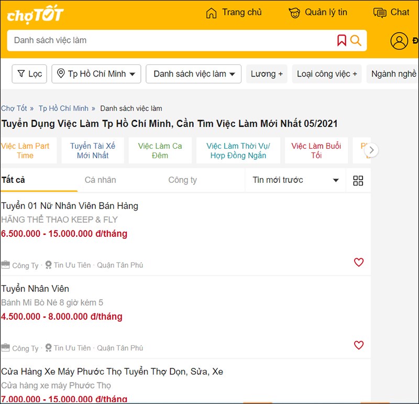Open the Tuyển Nhân Viên listing title
This screenshot has width=419, height=404.
[x=35, y=289]
